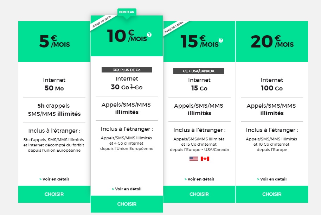The height and width of the screenshot is (215, 321).
Task: Choose the 10€/mois plan
Action: click(x=127, y=204)
